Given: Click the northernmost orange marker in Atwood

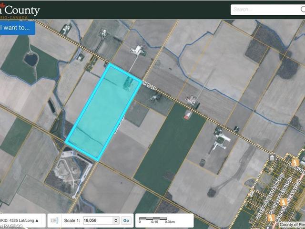Looking at the screenshot, I should point(296,162).
